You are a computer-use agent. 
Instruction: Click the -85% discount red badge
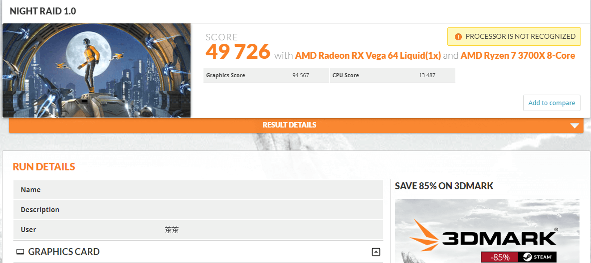pyautogui.click(x=500, y=258)
